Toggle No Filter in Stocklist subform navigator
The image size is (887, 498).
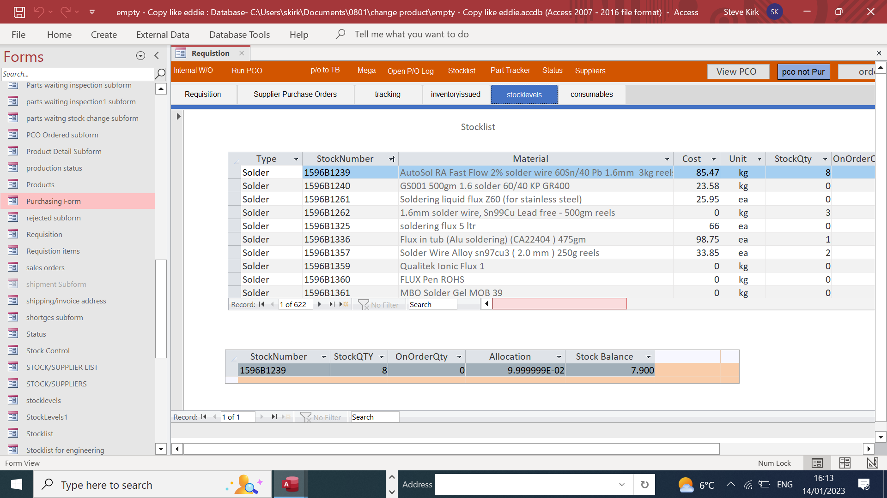[x=379, y=305]
